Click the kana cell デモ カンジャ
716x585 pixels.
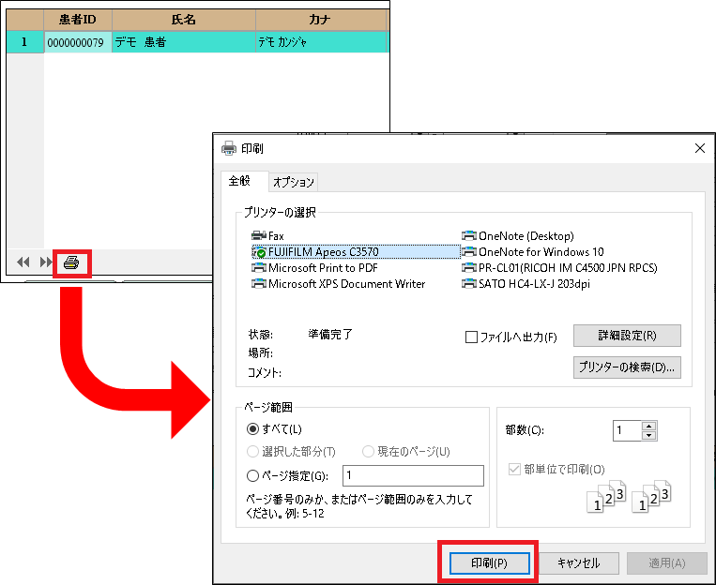point(321,42)
